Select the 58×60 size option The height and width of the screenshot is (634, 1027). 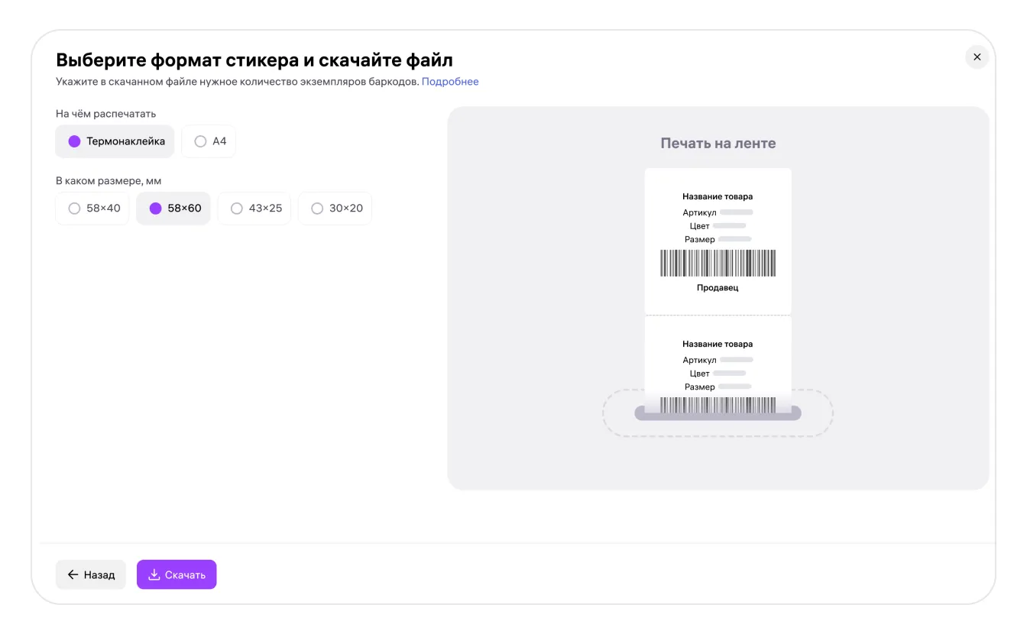(173, 209)
